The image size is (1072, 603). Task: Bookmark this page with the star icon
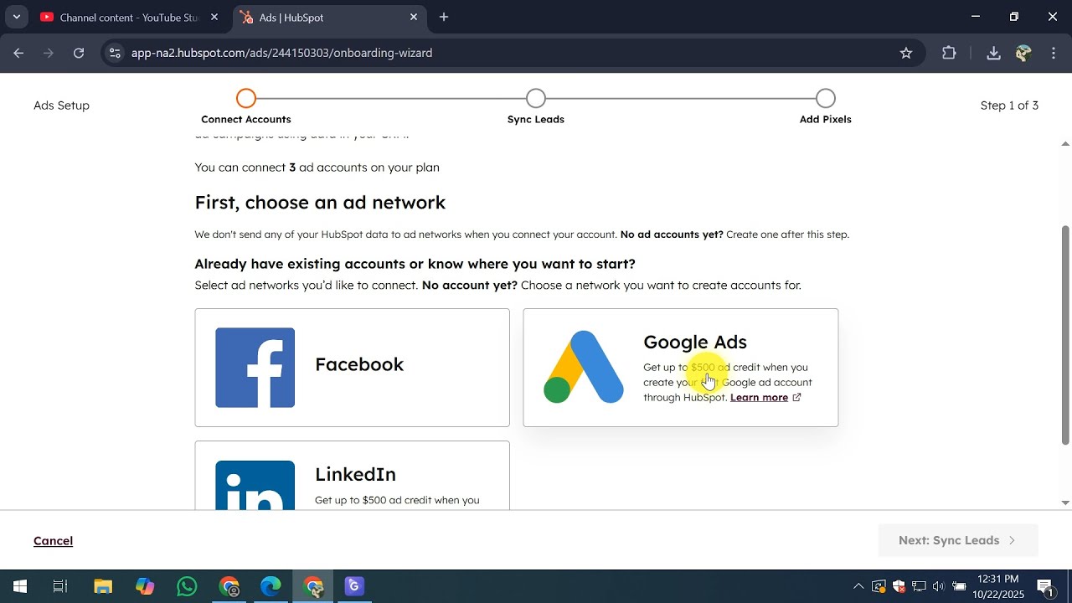(x=906, y=53)
